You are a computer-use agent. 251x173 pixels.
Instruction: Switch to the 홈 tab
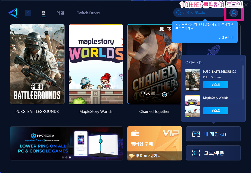pyautogui.click(x=44, y=13)
